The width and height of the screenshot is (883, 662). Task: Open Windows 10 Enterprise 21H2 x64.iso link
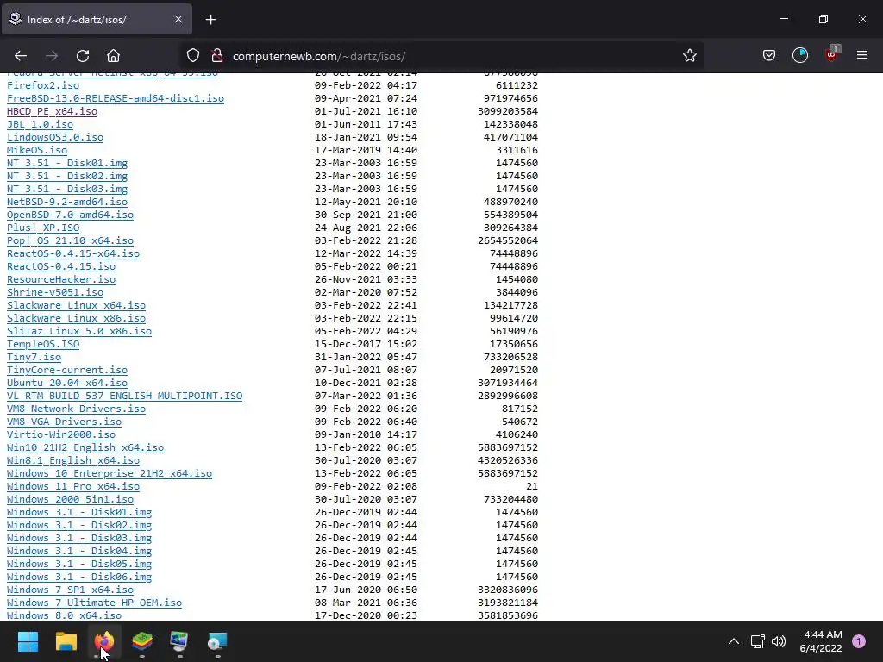(x=110, y=474)
